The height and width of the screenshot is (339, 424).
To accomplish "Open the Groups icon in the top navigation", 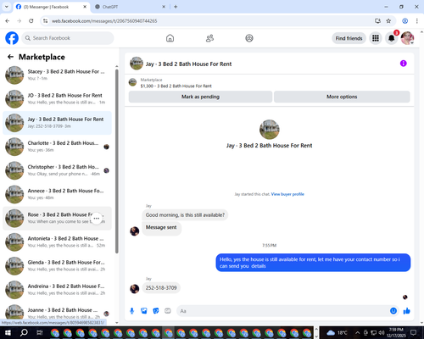I will pos(249,38).
